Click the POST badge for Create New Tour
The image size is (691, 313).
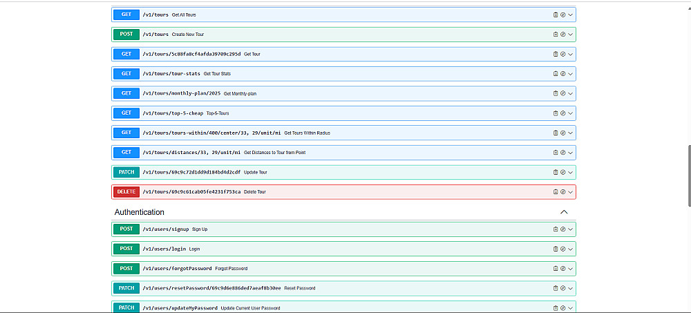coord(126,35)
